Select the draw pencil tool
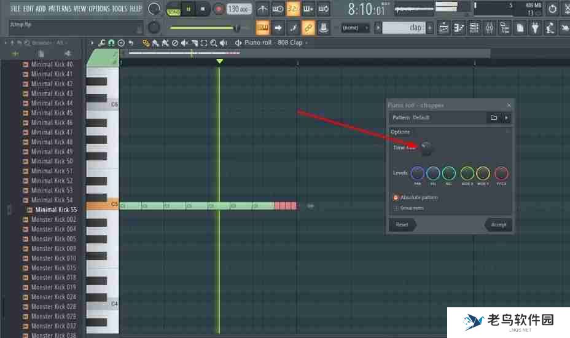570x338 pixels. pos(146,43)
